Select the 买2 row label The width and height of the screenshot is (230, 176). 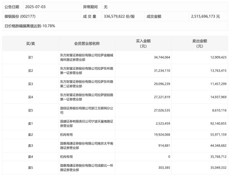tap(31, 71)
